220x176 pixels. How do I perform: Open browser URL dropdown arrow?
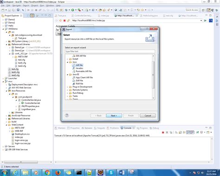[201, 20]
